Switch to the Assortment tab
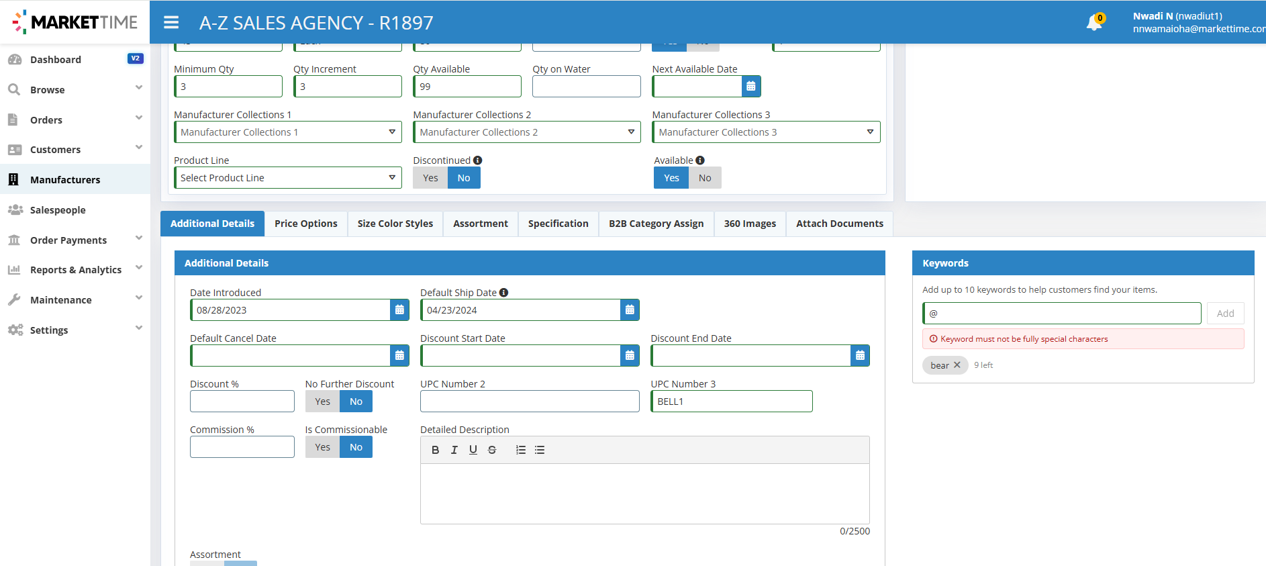 pos(481,224)
